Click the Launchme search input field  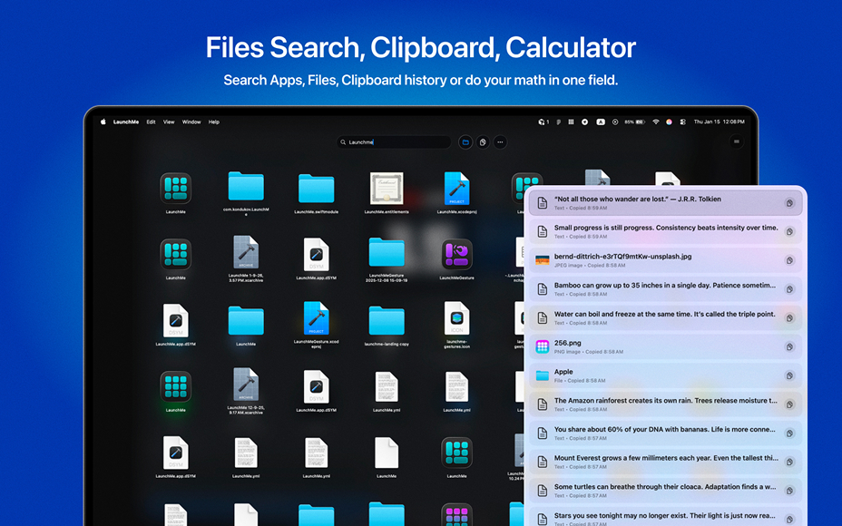(x=395, y=141)
